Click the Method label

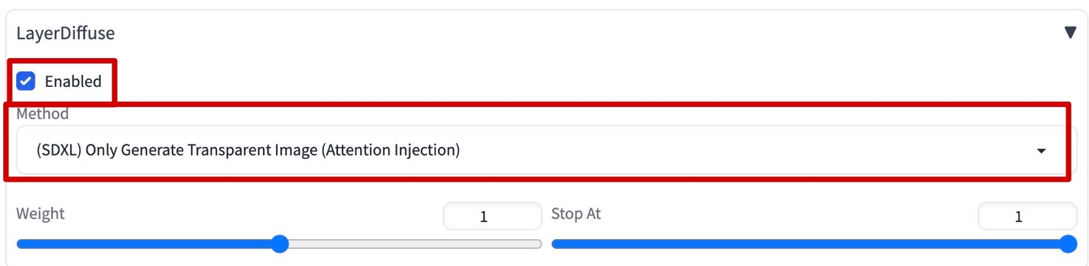tap(42, 114)
